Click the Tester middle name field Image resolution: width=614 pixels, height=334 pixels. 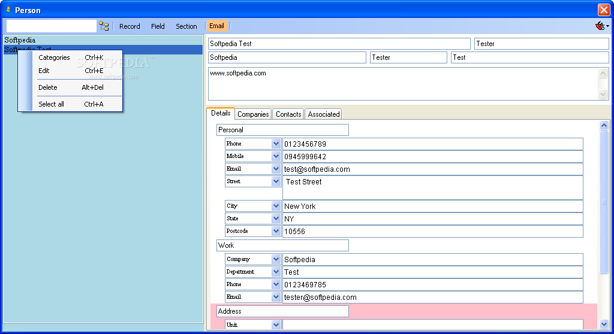click(x=408, y=57)
